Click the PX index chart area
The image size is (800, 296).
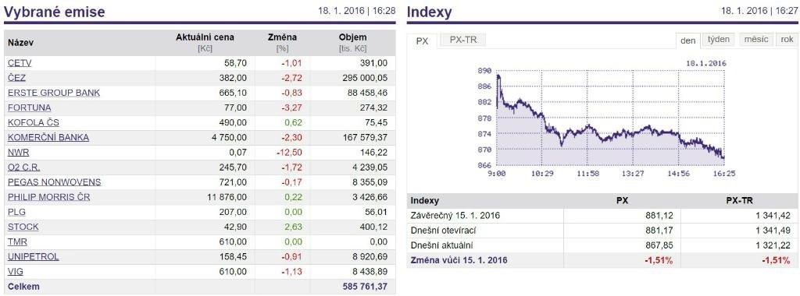point(609,118)
